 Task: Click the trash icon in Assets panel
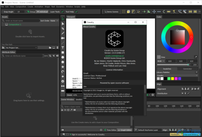pyautogui.click(x=58, y=48)
